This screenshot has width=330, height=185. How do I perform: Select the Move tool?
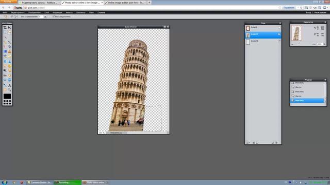coord(9,28)
